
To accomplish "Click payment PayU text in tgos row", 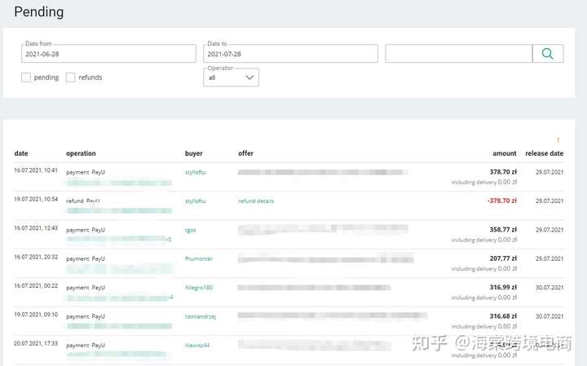I will click(86, 230).
